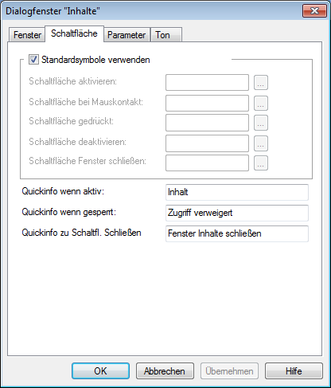The width and height of the screenshot is (331, 388).
Task: Click the Quickinfo wenn aktiv field
Action: tap(237, 192)
